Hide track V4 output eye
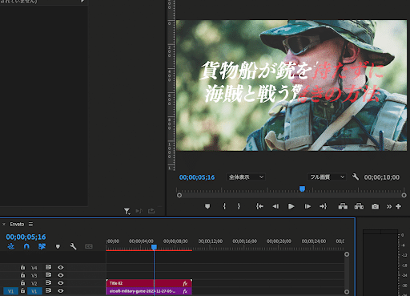The height and width of the screenshot is (296, 410). (61, 267)
